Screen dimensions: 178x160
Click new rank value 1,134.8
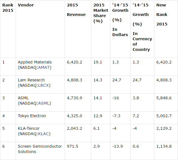164,146
